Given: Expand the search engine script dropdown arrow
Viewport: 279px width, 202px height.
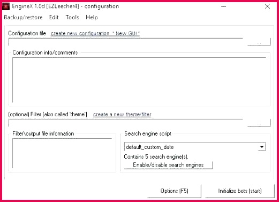Looking at the screenshot, I should (262, 147).
